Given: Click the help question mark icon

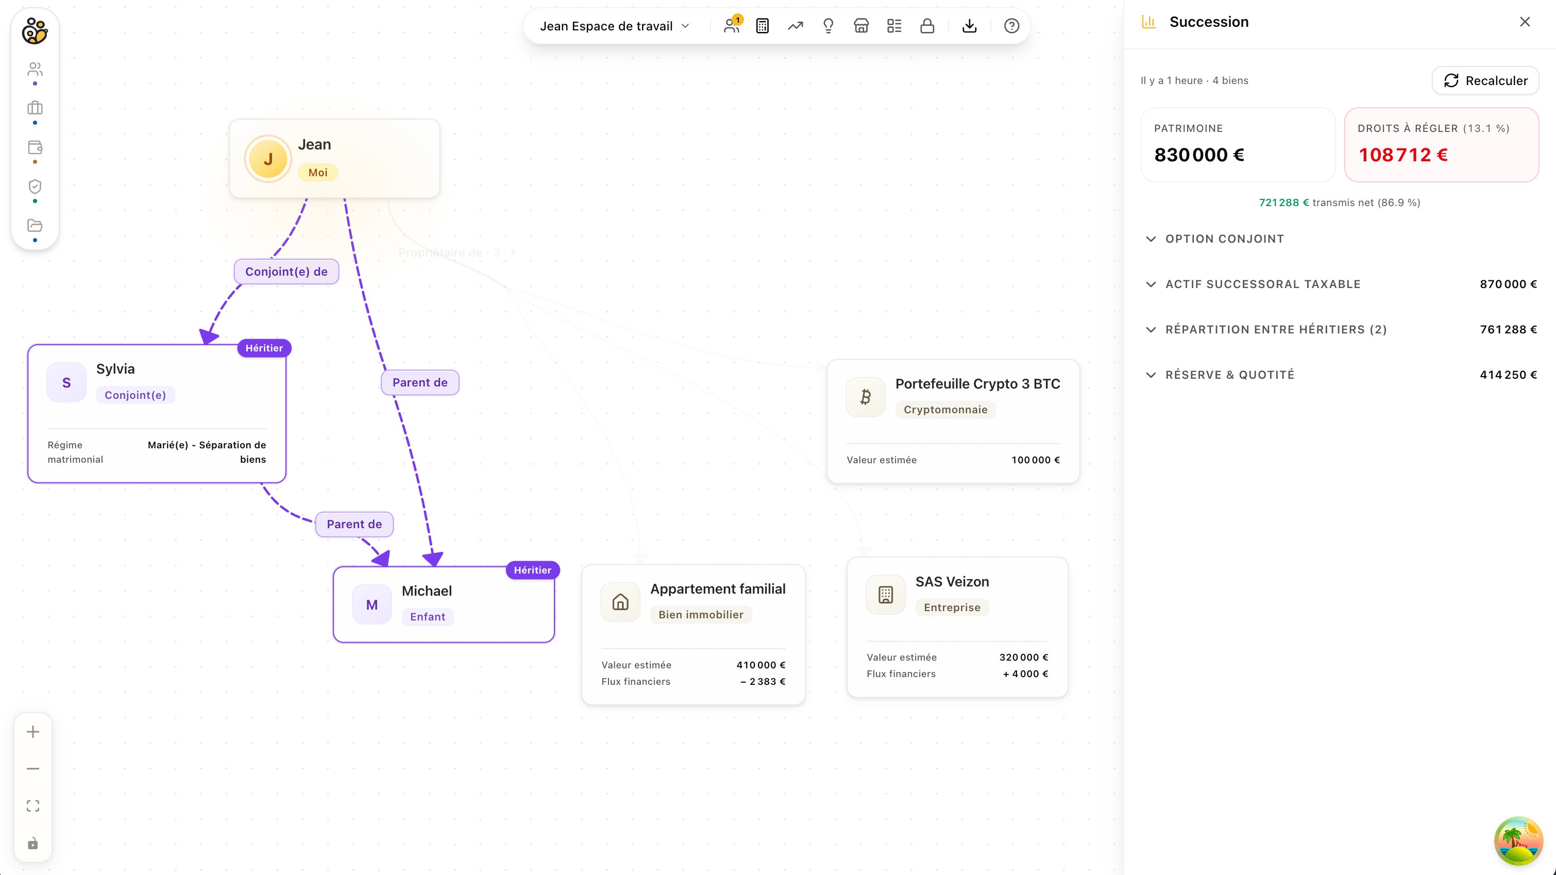Looking at the screenshot, I should click(x=1011, y=26).
